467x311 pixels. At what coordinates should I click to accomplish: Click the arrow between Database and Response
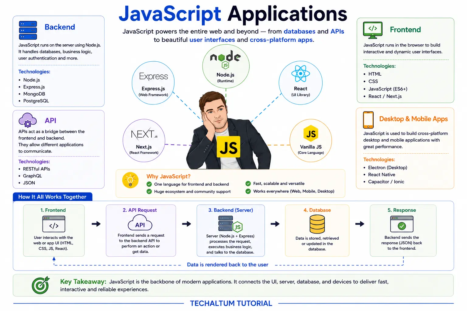360,224
